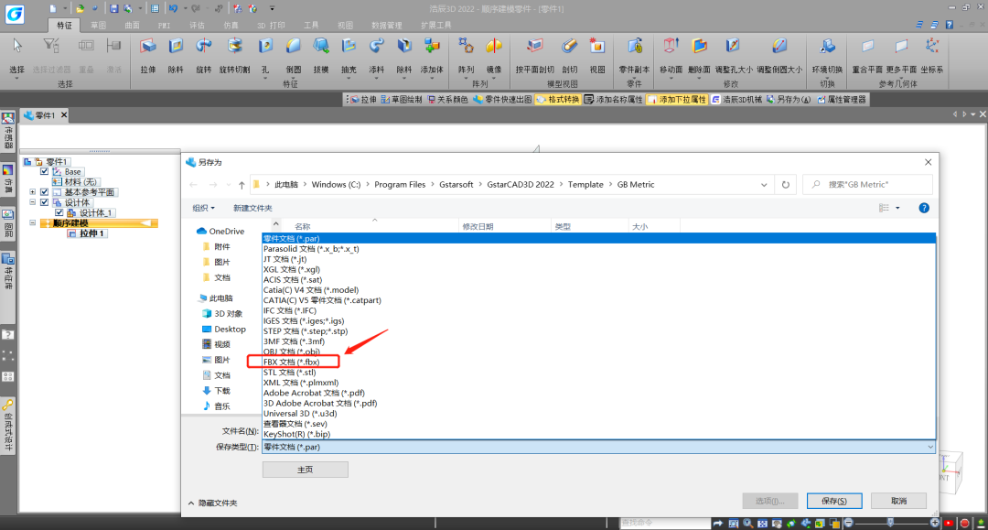Click the 旋转 revolve tool icon

tap(203, 47)
